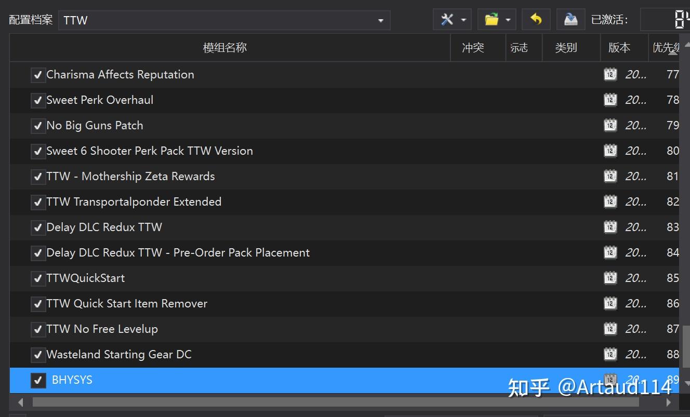
Task: Disable TTW Transportalponder Extended checkbox
Action: (x=37, y=202)
